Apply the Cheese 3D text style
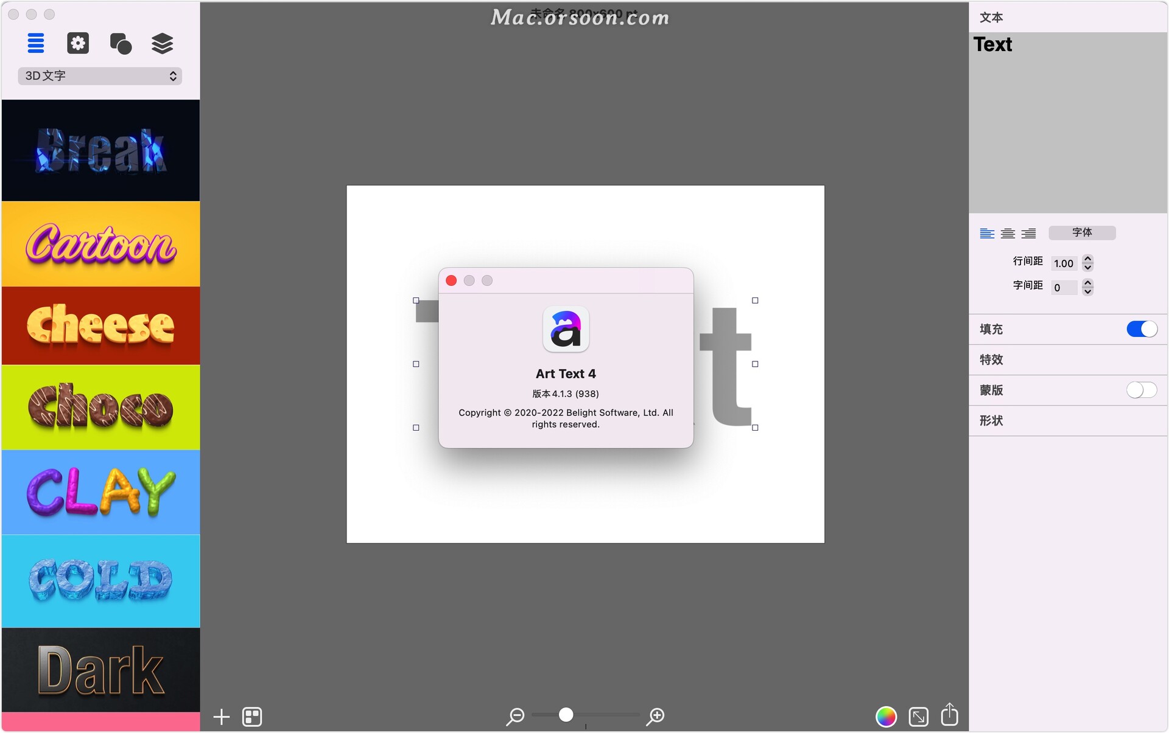This screenshot has width=1169, height=733. [100, 325]
